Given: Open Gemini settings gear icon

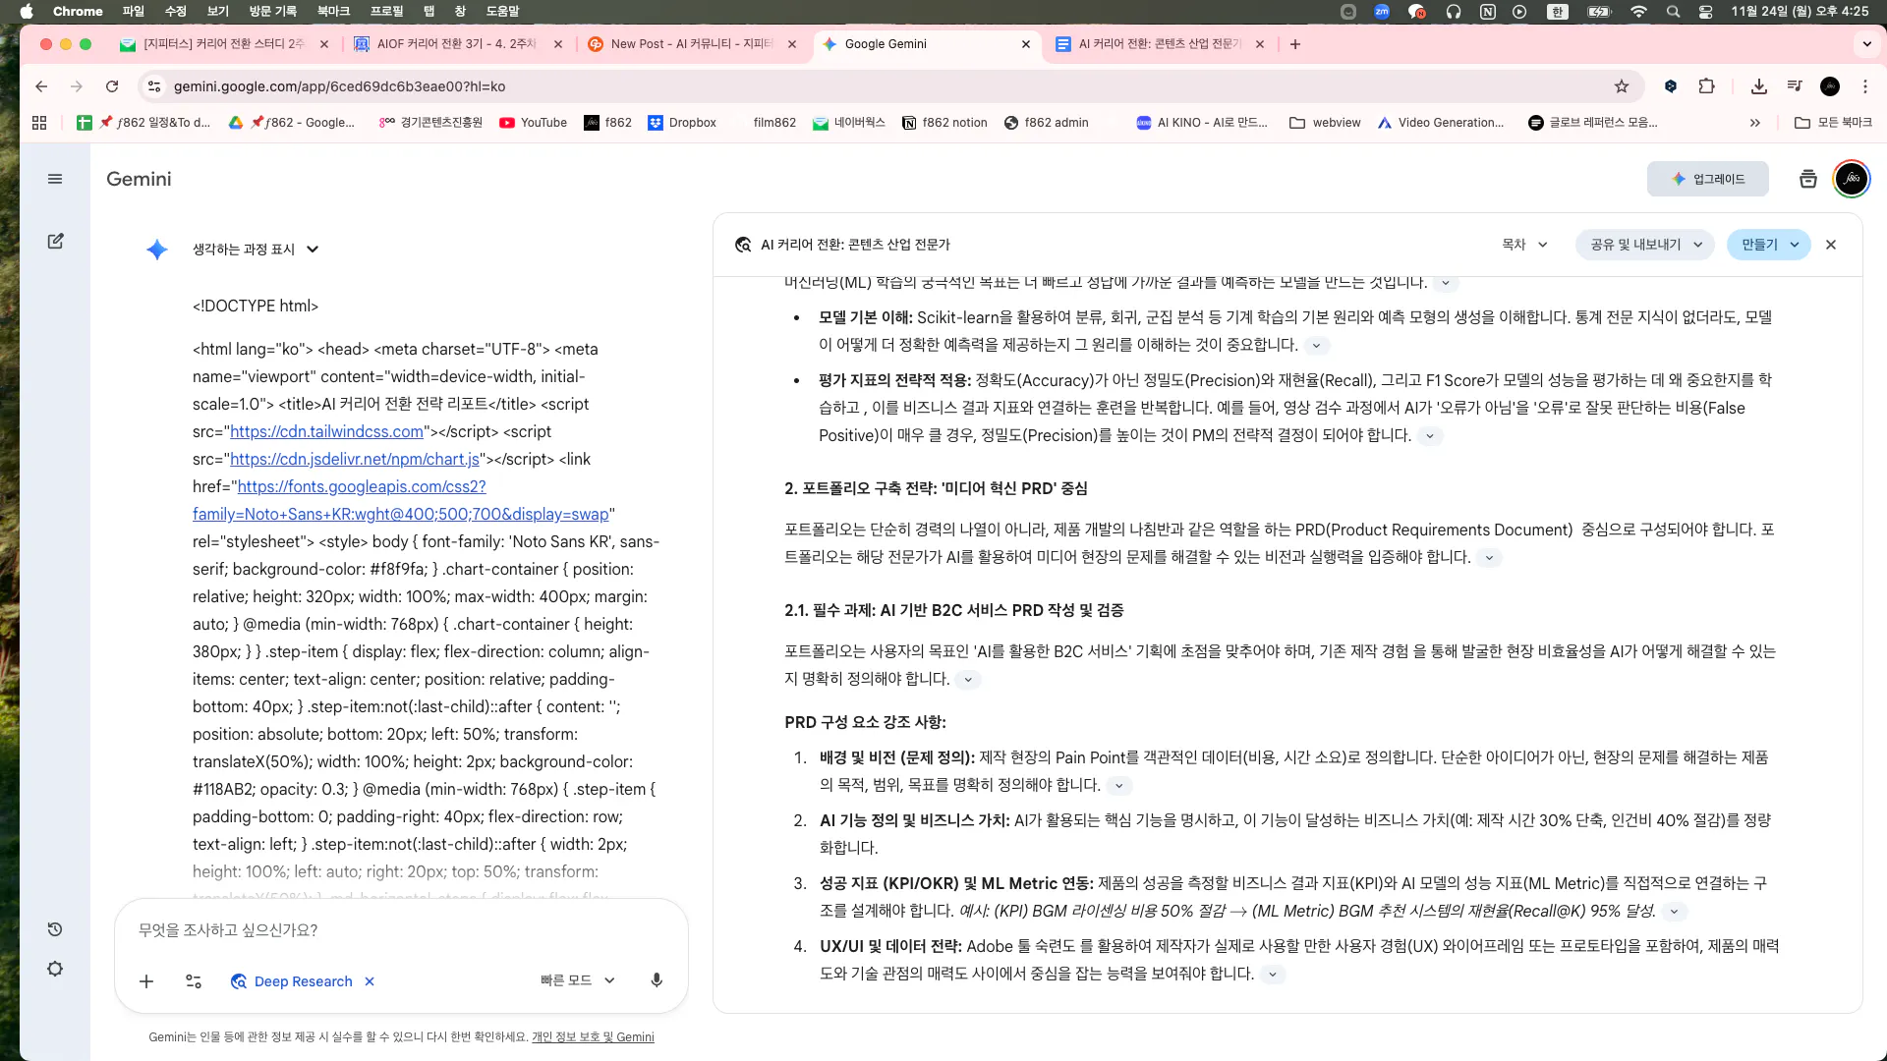Looking at the screenshot, I should [55, 969].
